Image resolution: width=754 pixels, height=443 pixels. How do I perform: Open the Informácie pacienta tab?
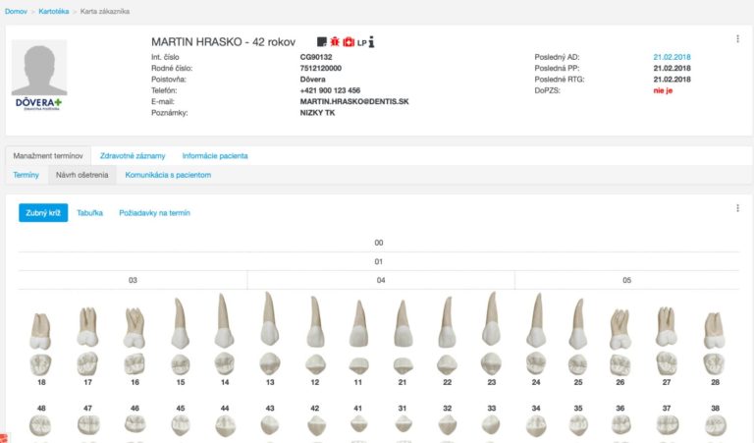pyautogui.click(x=215, y=155)
